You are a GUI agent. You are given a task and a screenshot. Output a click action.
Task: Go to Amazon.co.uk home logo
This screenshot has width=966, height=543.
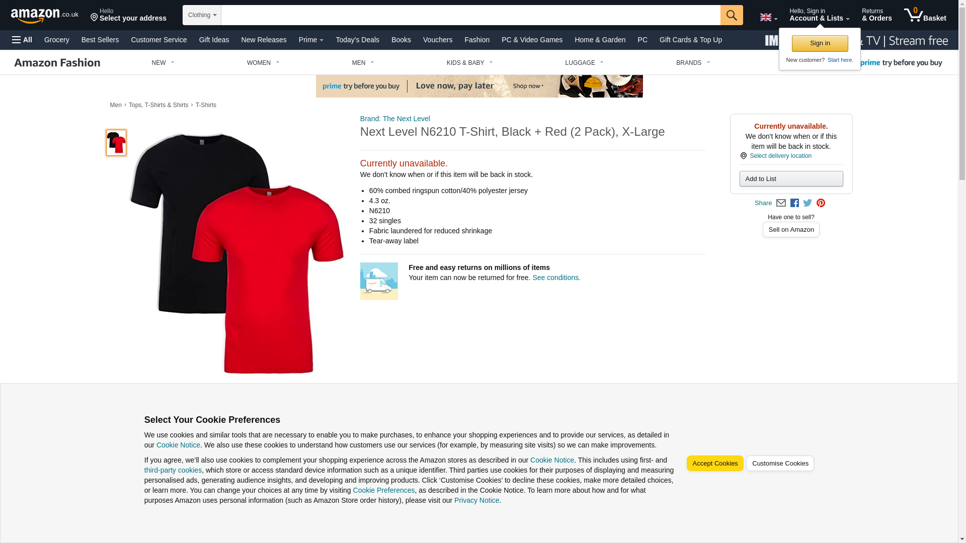tap(45, 15)
